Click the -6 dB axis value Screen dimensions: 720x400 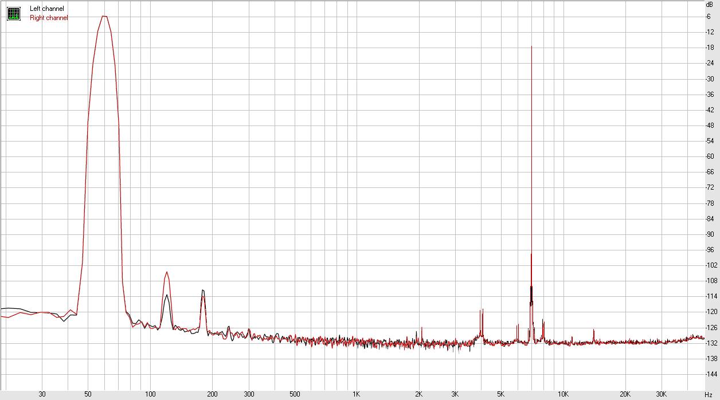pos(709,17)
